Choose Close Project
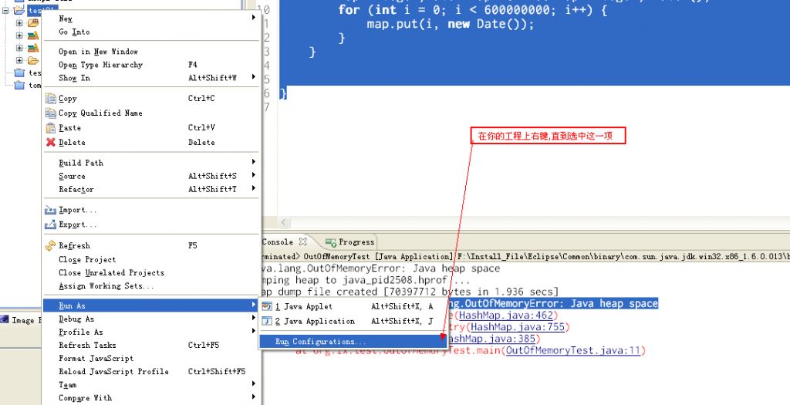The image size is (790, 405). [x=151, y=259]
